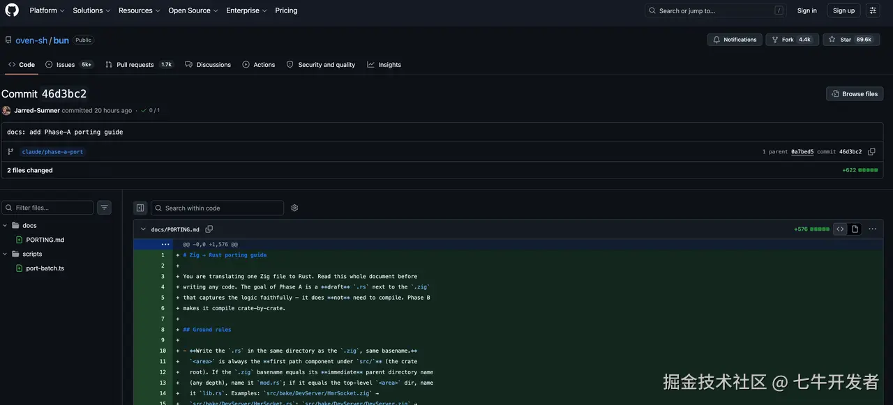Go to the Pricing page
The width and height of the screenshot is (893, 405).
pyautogui.click(x=286, y=10)
